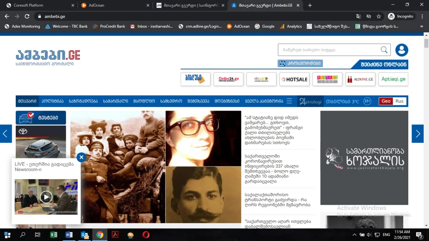Open a new browser tab
Viewport: 429px width, 241px height.
pos(310,5)
